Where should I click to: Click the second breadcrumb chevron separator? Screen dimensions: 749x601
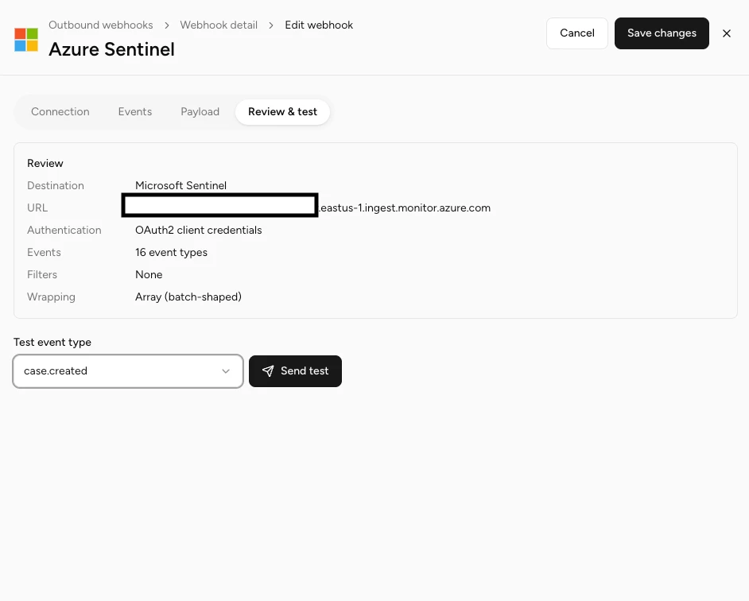pyautogui.click(x=271, y=25)
